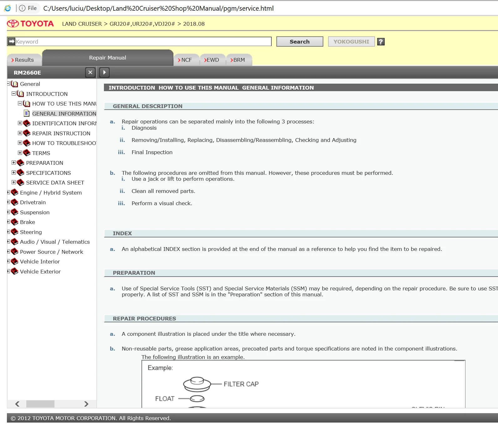498x426 pixels.
Task: Expand the TERMS tree node
Action: click(20, 153)
